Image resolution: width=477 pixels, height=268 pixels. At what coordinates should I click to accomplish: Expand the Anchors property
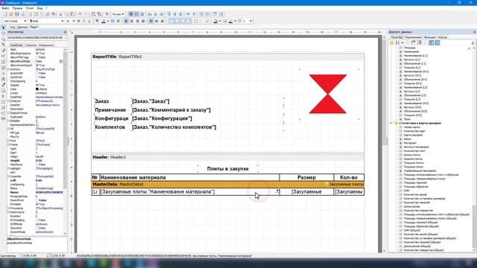coord(8,69)
